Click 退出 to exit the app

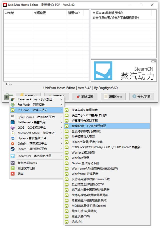36,174
